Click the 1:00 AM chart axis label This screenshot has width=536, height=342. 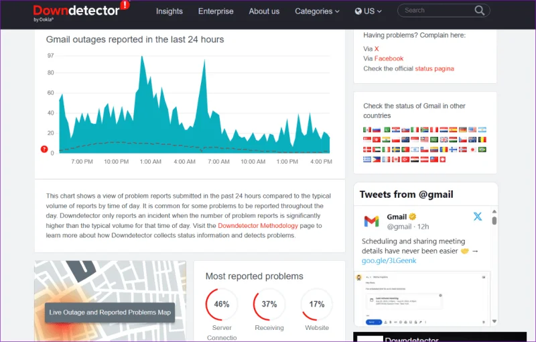click(x=150, y=162)
